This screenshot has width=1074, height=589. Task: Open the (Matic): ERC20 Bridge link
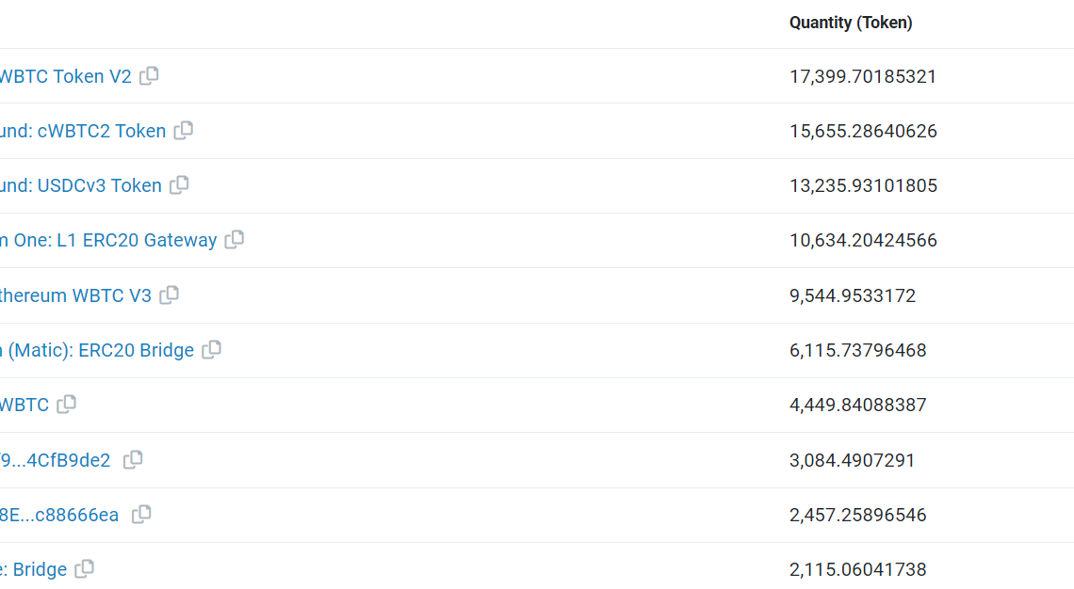(97, 350)
